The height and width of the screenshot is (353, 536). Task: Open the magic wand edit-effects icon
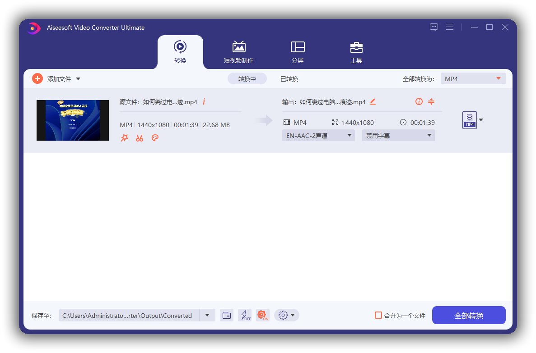click(125, 138)
